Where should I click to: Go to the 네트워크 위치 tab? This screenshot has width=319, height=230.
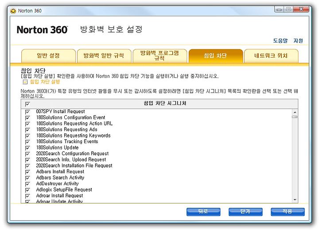[271, 56]
